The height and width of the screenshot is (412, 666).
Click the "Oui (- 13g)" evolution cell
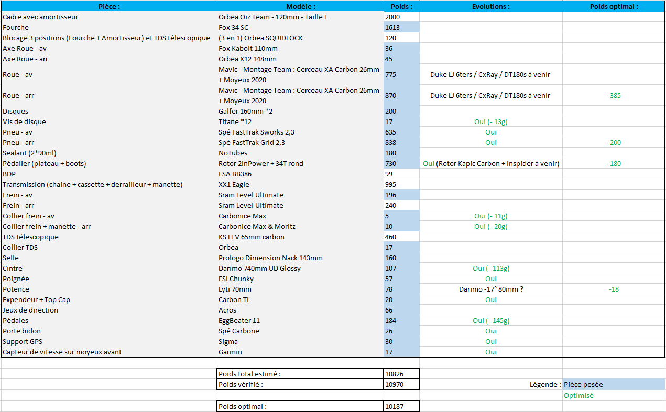coord(491,121)
